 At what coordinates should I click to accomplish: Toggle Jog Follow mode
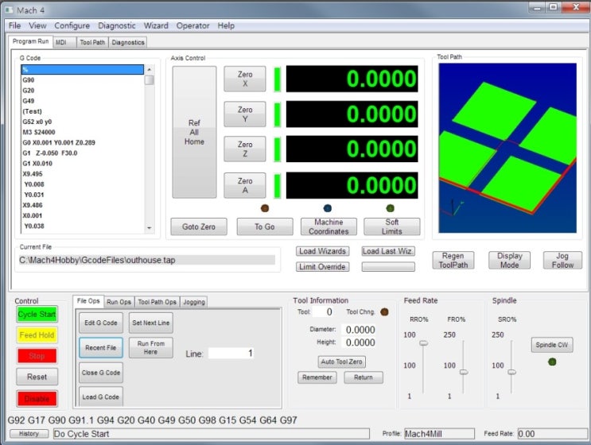point(562,260)
